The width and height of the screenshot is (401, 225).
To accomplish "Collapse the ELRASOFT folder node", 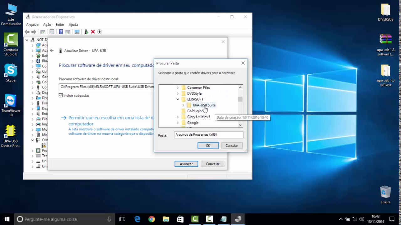I will point(178,99).
